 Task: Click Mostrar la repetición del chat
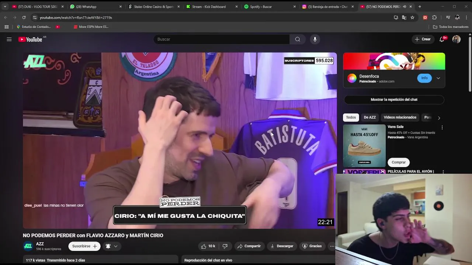coord(394,99)
